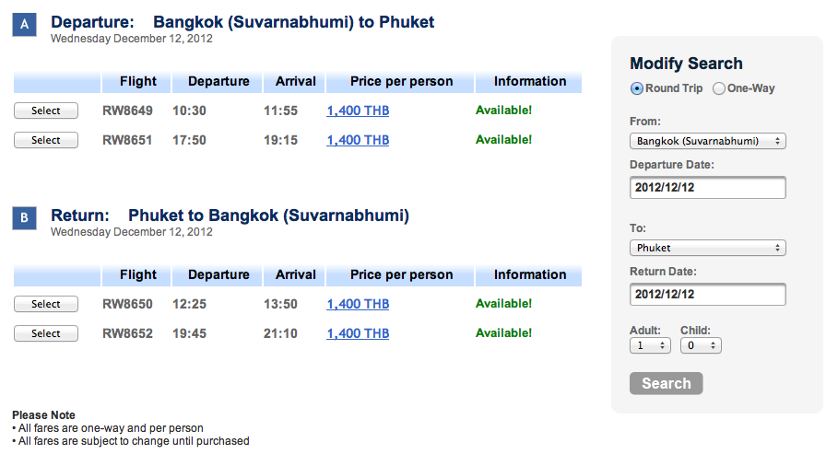The height and width of the screenshot is (454, 838).
Task: Open the From airport dropdown
Action: [x=708, y=141]
